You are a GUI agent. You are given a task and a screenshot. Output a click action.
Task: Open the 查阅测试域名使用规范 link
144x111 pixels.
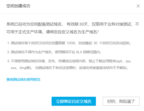23,79
